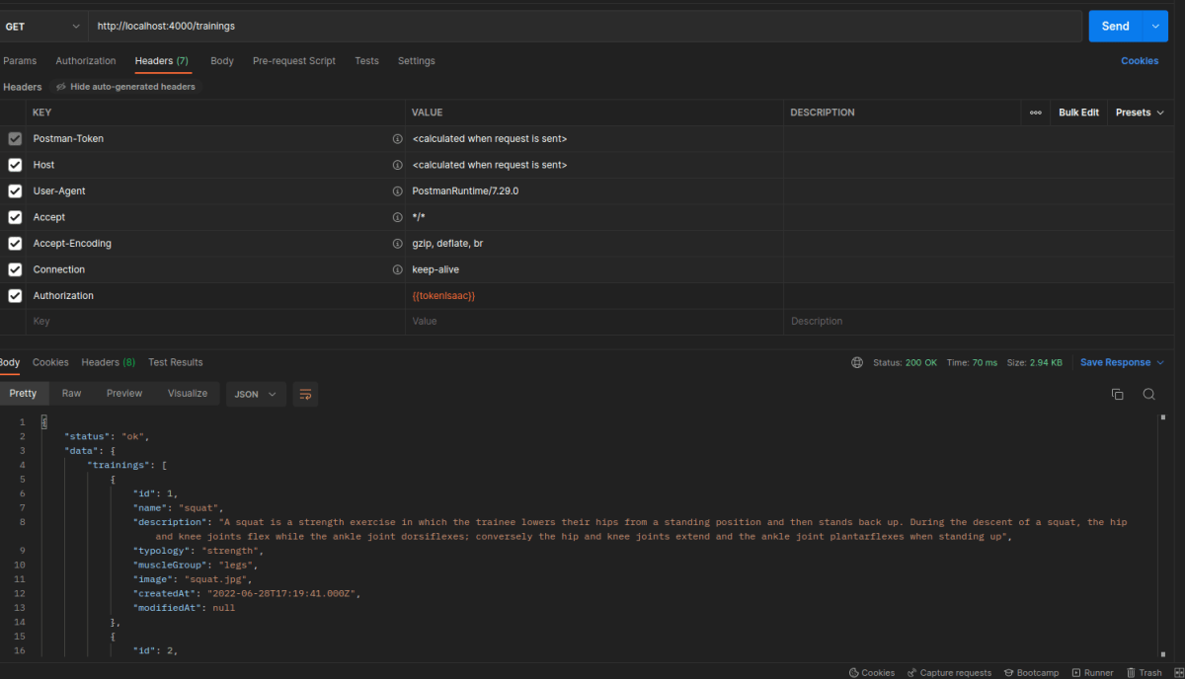Select the Raw view
This screenshot has width=1185, height=679.
[71, 394]
